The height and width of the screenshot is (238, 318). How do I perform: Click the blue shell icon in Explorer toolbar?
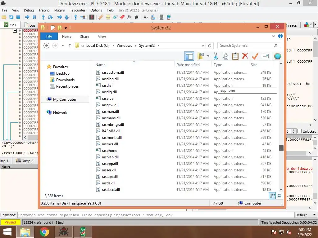pos(277,56)
